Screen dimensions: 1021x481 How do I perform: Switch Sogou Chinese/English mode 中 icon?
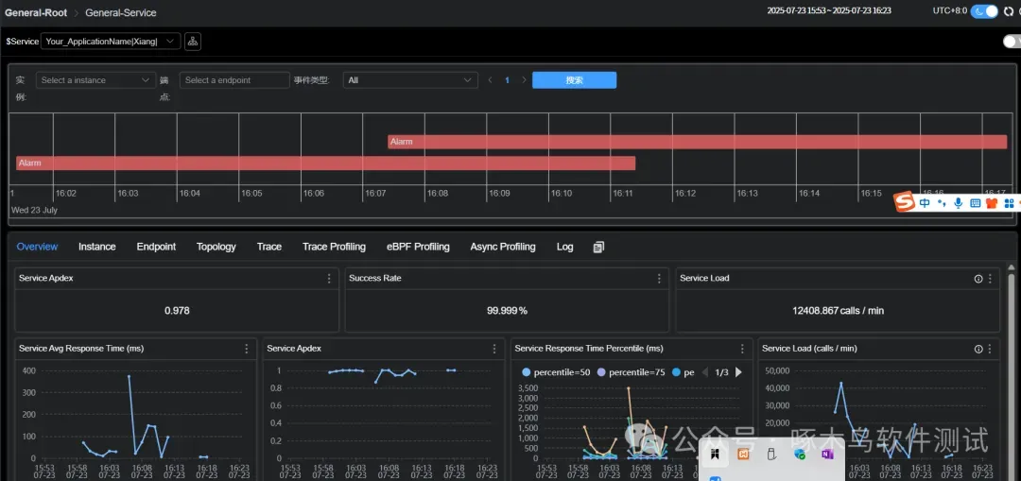[925, 203]
